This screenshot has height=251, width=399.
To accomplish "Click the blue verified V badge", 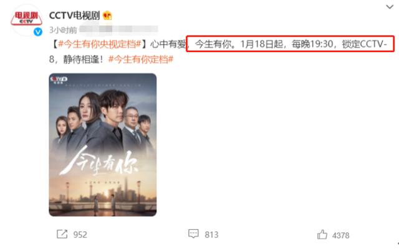I will click(38, 32).
